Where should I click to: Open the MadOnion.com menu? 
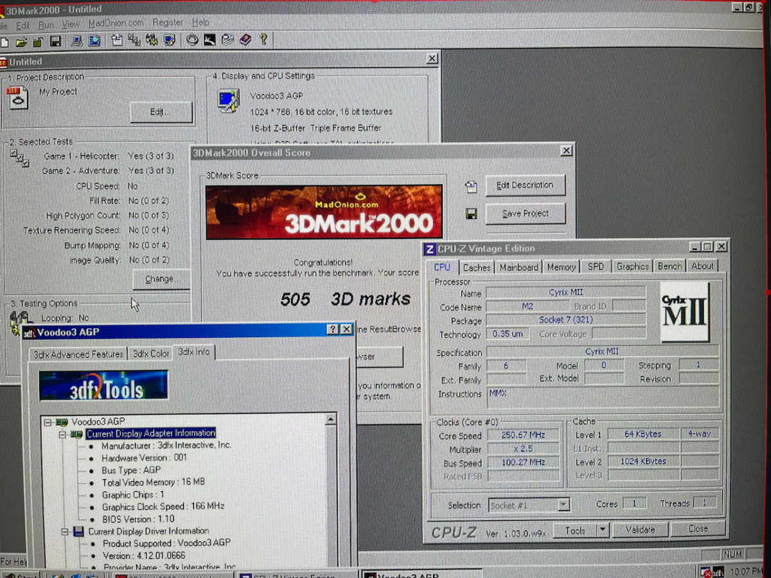pos(116,23)
